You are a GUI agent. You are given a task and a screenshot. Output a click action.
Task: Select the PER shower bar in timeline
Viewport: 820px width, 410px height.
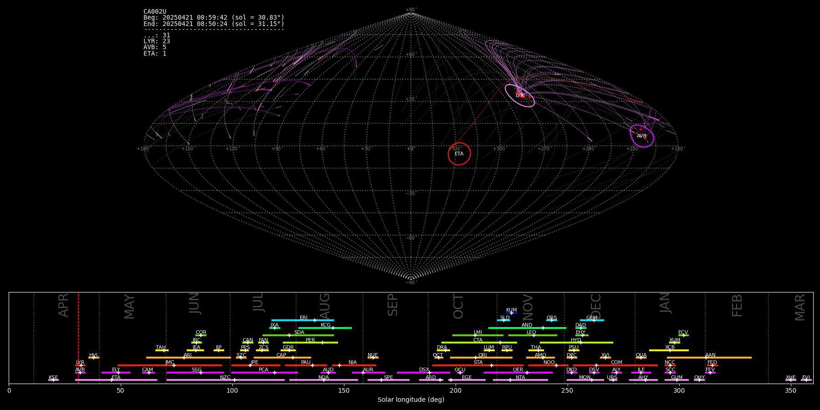[x=310, y=343]
